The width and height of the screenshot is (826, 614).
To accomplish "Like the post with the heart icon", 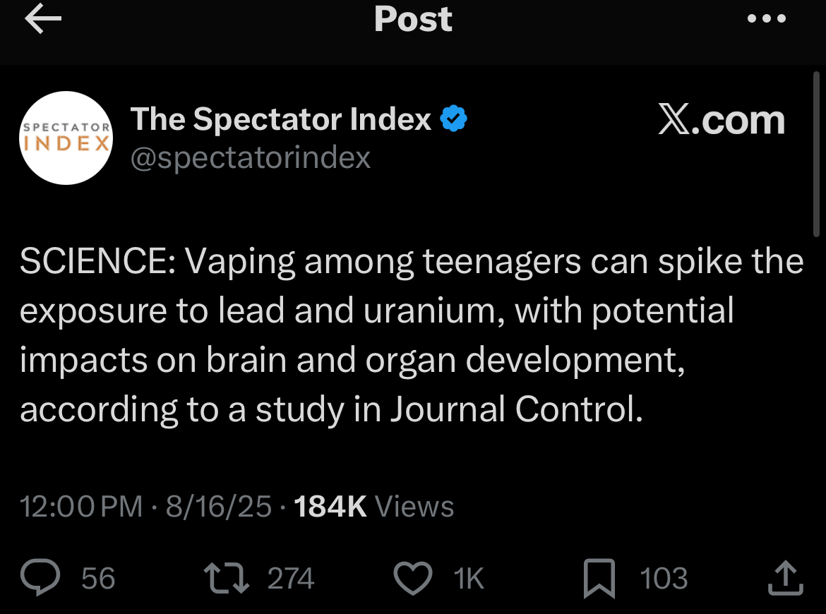I will tap(412, 579).
